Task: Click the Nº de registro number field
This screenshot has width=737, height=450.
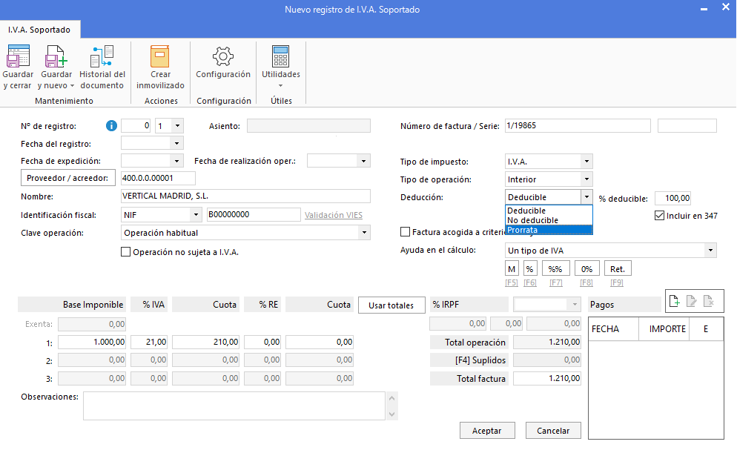Action: 136,126
